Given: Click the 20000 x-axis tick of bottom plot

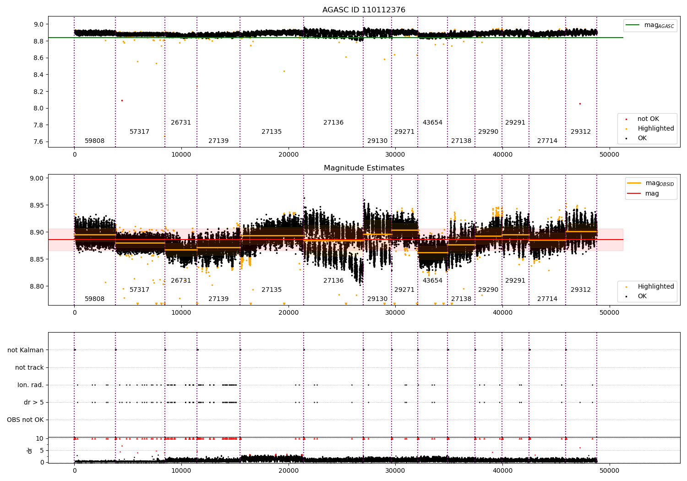Looking at the screenshot, I should 289,470.
